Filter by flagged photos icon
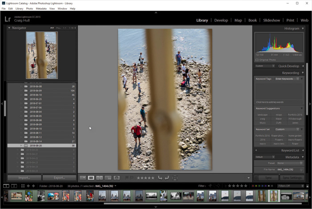 [x=210, y=186]
